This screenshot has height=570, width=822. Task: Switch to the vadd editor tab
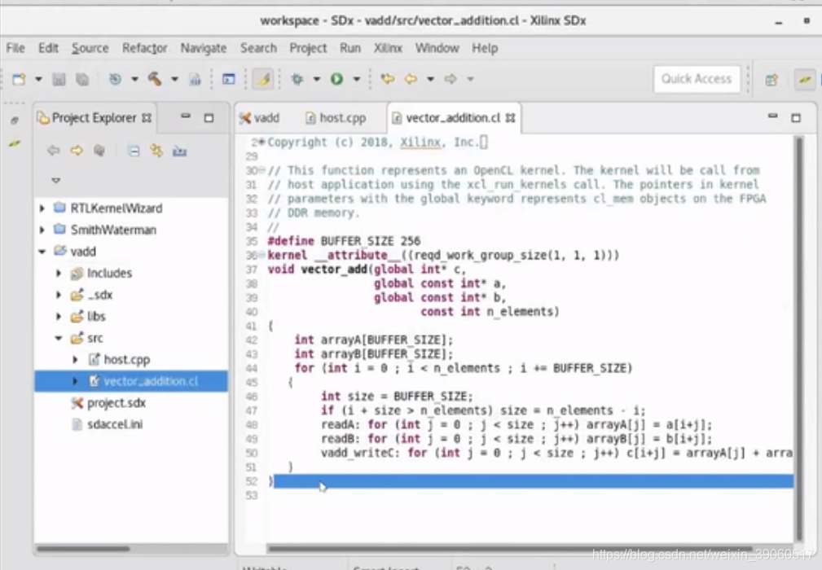point(260,118)
